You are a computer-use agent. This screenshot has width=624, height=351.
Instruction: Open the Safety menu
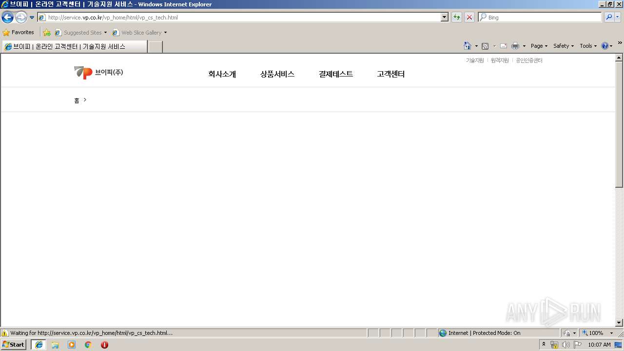point(564,46)
